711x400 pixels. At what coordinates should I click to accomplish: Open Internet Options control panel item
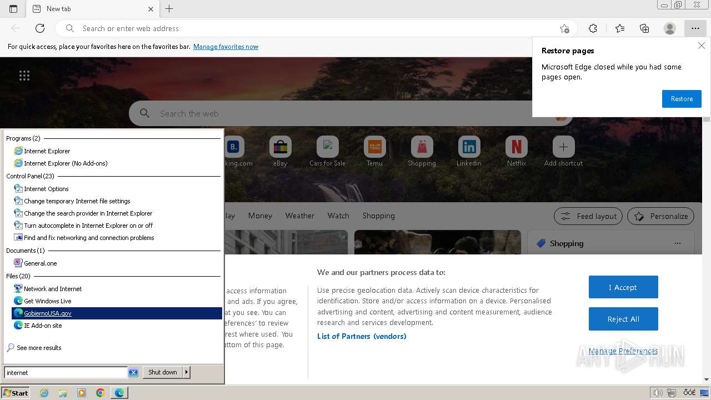(x=117, y=189)
